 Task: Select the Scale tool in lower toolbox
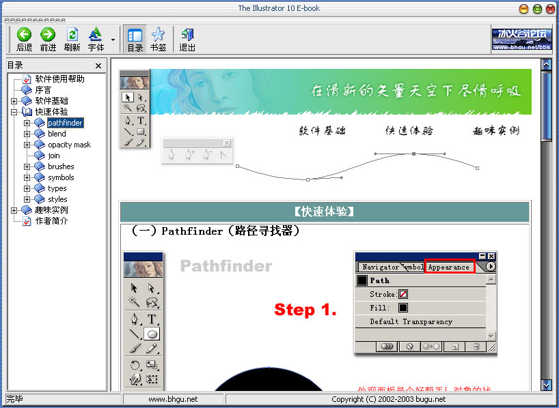(152, 365)
